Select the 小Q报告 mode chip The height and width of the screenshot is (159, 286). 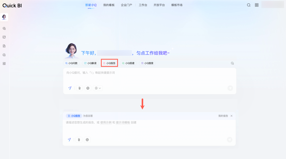pos(109,63)
